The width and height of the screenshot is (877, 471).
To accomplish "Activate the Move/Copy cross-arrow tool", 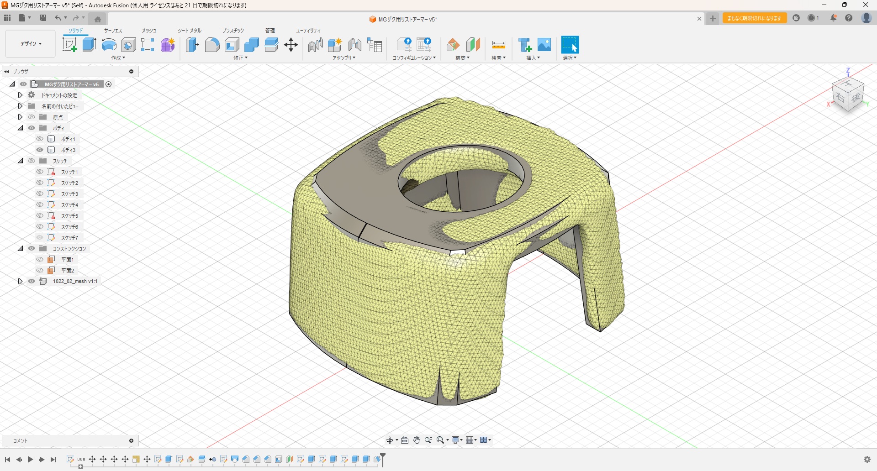I will [291, 45].
